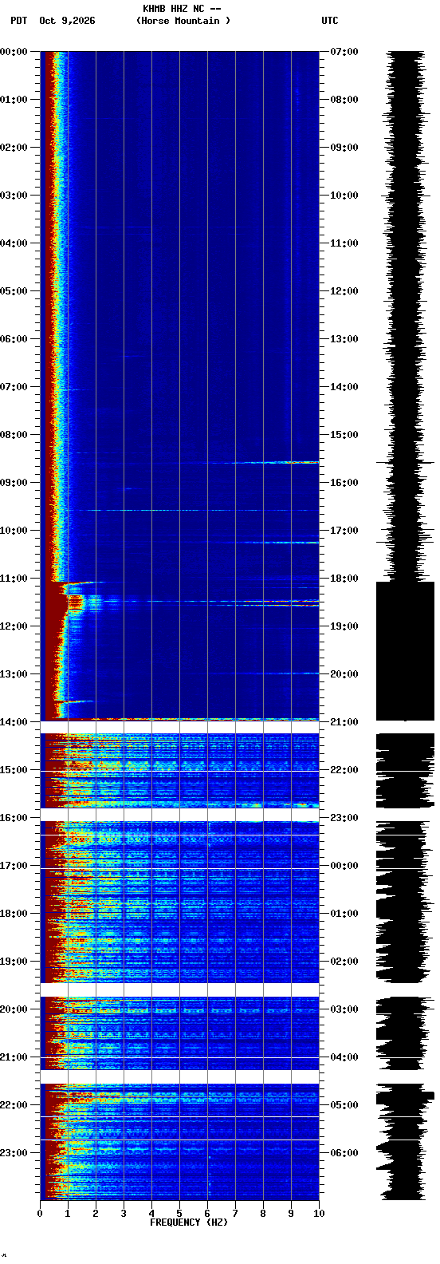Click the 16:00 PDT time label
This screenshot has width=440, height=1264.
point(14,818)
